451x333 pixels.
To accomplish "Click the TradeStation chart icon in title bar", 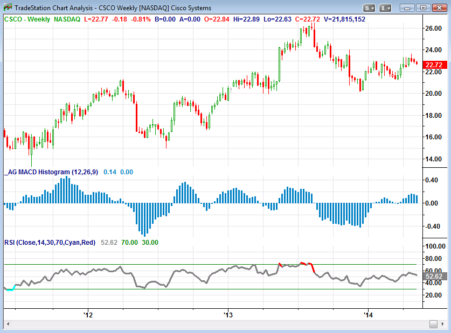I will [8, 8].
